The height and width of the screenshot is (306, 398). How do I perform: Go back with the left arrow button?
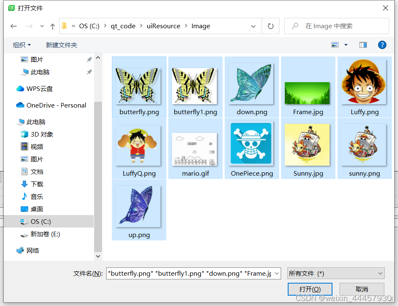[x=13, y=26]
